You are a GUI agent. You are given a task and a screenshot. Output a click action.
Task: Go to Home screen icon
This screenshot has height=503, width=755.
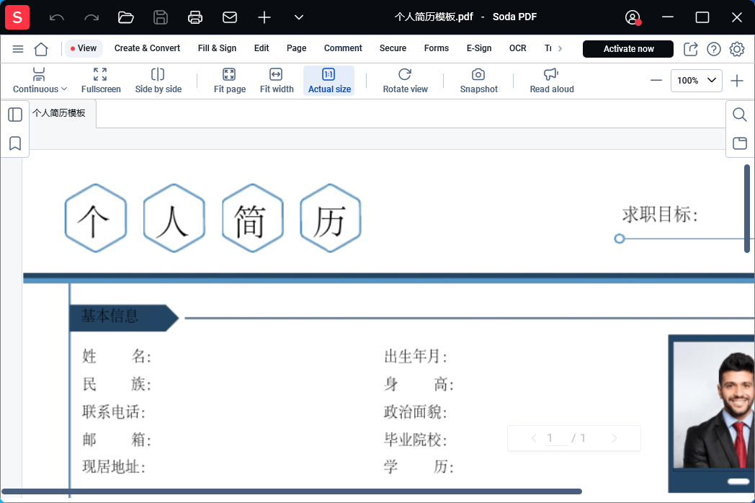pyautogui.click(x=41, y=49)
